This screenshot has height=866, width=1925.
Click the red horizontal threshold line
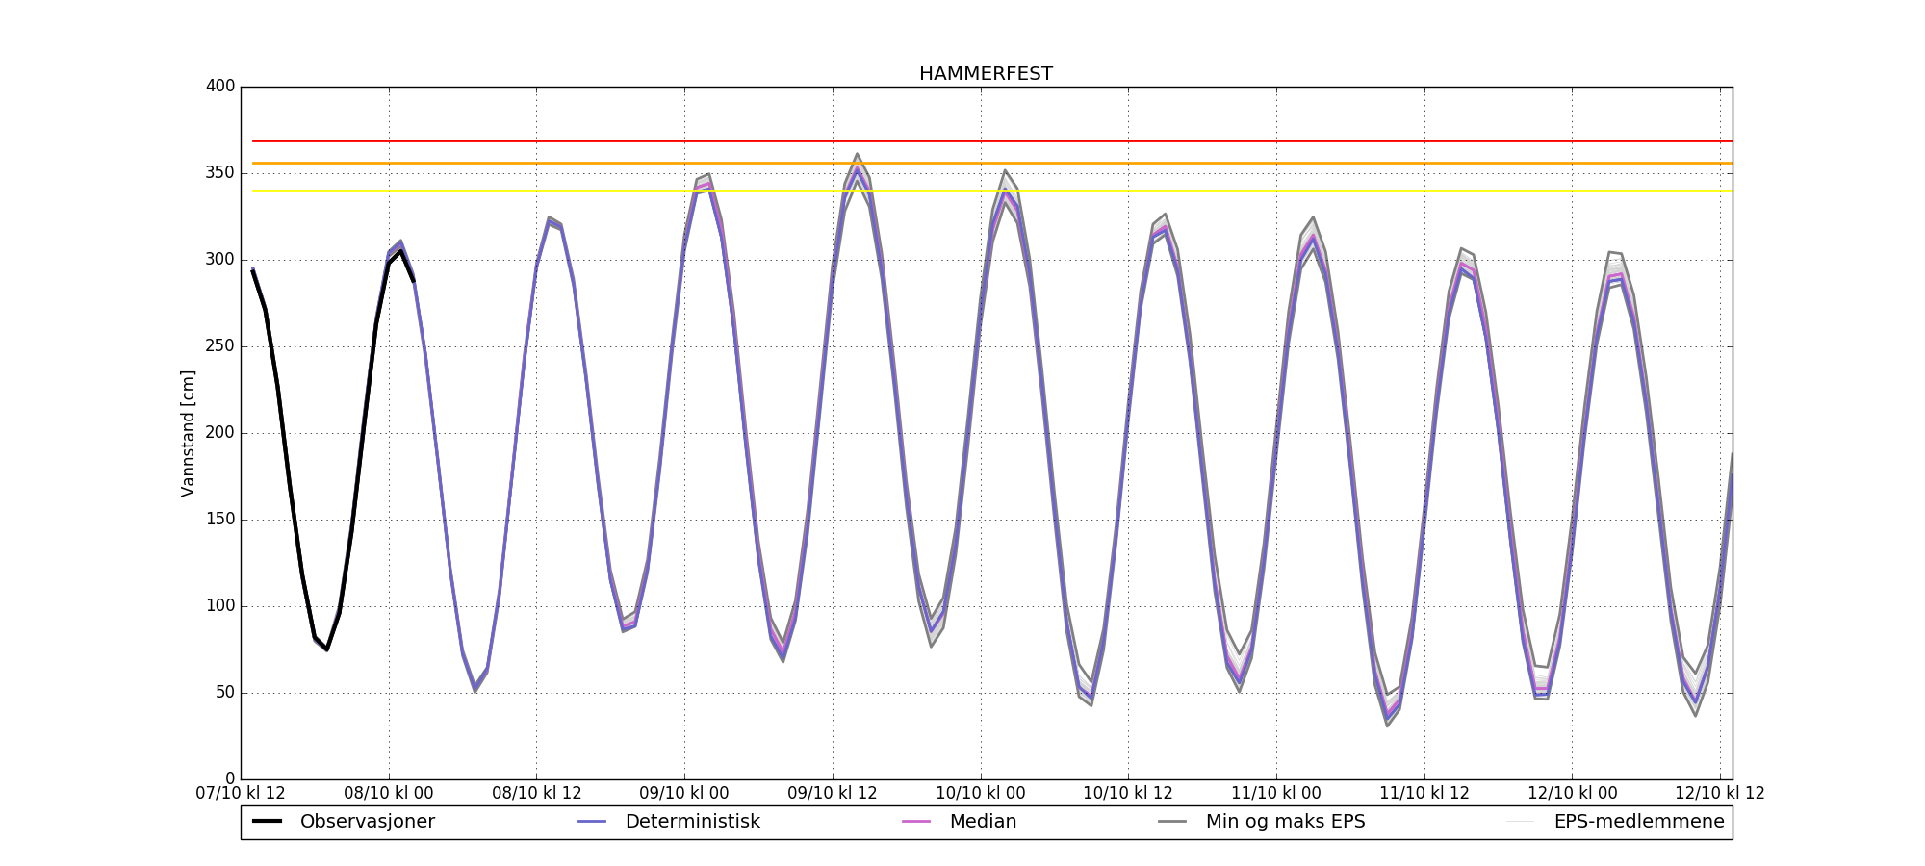pos(991,140)
